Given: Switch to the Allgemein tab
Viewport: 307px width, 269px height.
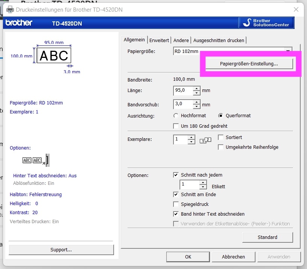Looking at the screenshot, I should click(134, 40).
